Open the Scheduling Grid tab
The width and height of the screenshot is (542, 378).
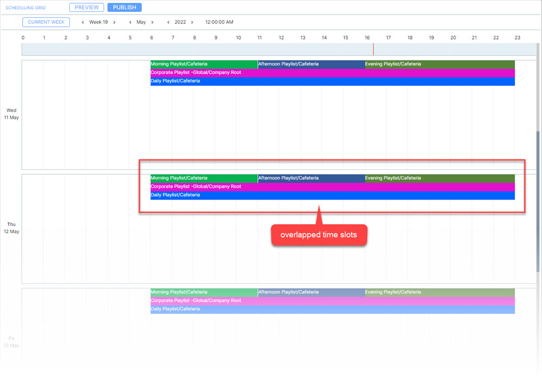pos(25,8)
